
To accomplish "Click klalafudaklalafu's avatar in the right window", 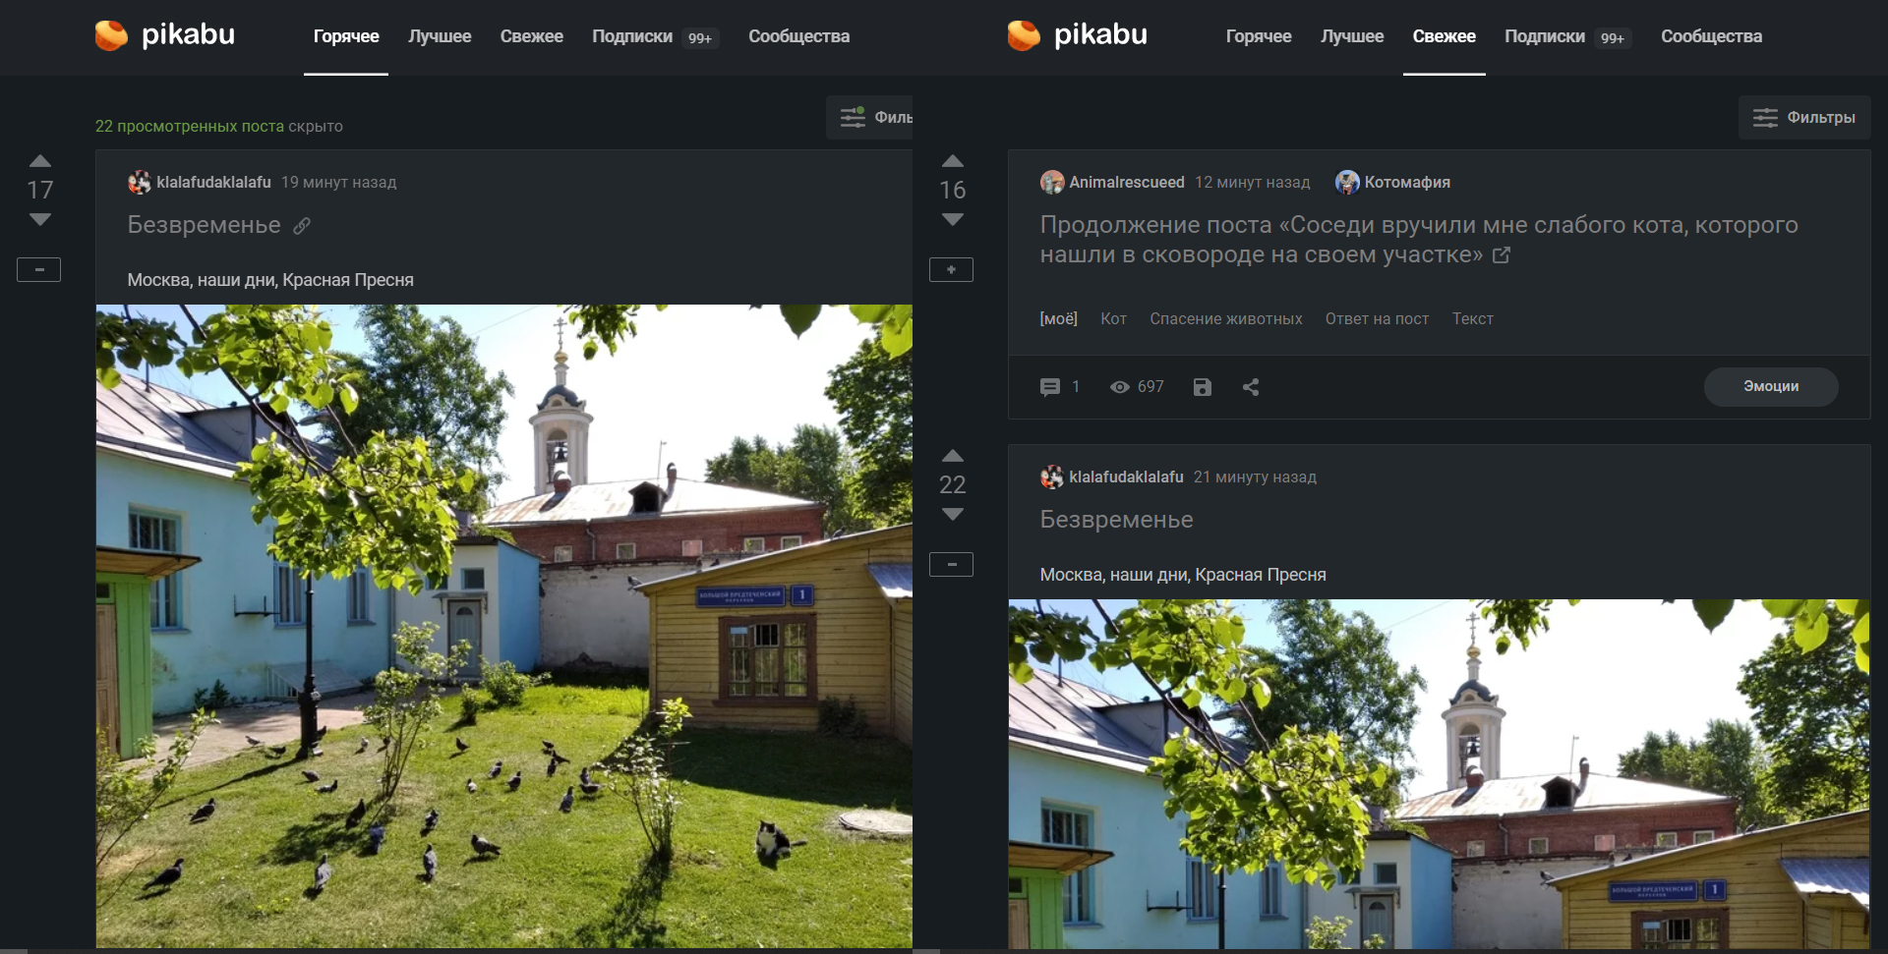I will pyautogui.click(x=1052, y=477).
